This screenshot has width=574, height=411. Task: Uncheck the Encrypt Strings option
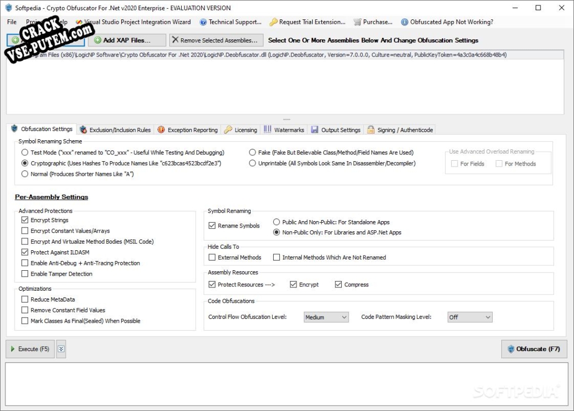click(25, 220)
